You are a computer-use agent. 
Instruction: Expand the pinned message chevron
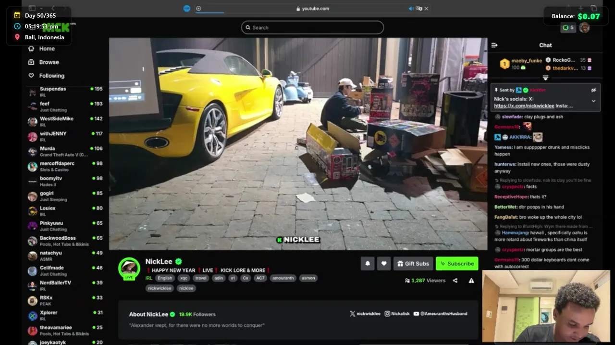[x=593, y=101]
